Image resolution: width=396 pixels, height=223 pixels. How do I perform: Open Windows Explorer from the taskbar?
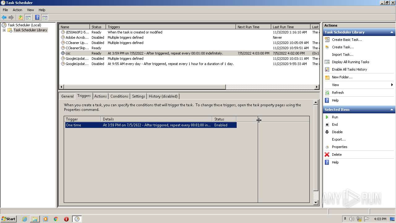35,219
